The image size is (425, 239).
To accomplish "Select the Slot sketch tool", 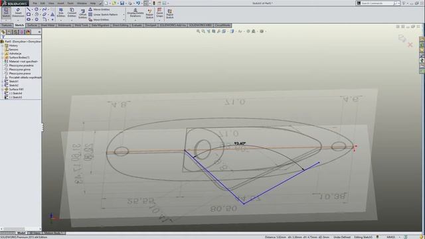I will 29,19.
